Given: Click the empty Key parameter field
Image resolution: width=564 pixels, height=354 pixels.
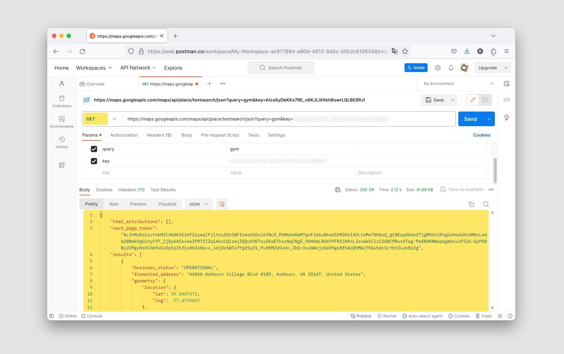Looking at the screenshot, I should click(x=162, y=173).
